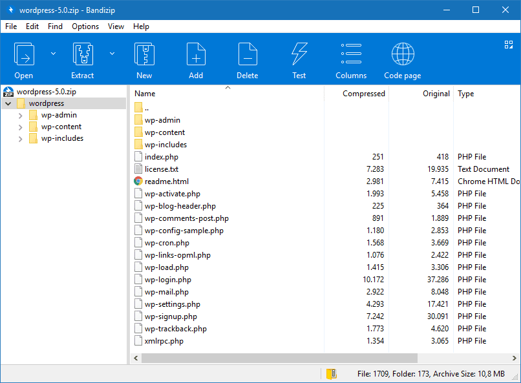
Task: Click the Add files toolbar icon
Action: (x=196, y=54)
